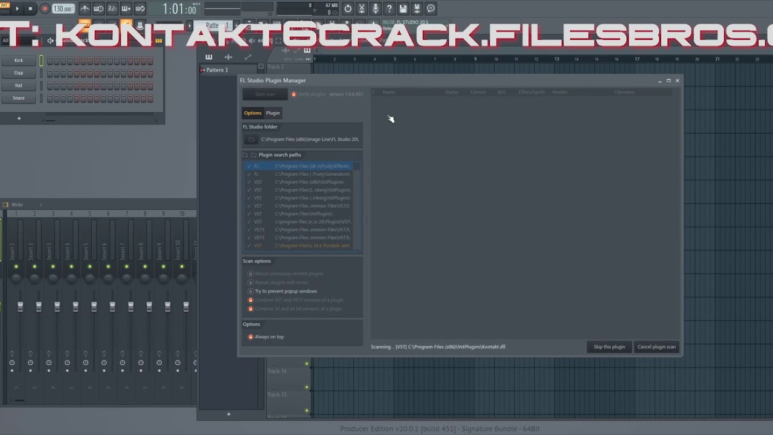This screenshot has height=435, width=773.
Task: Click the 130.000 tempo field
Action: pyautogui.click(x=63, y=9)
